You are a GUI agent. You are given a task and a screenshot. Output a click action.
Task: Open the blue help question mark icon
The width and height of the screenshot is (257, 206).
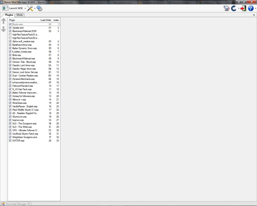(x=251, y=8)
